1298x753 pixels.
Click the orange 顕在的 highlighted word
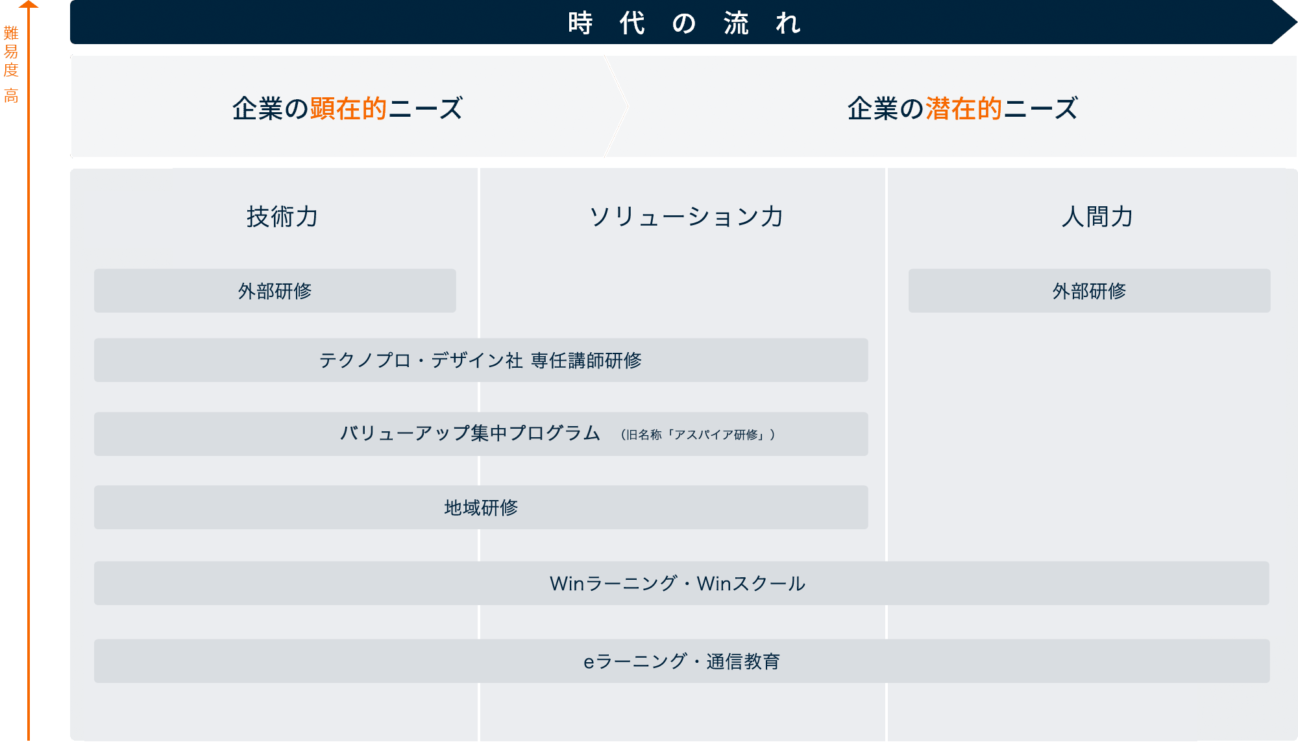click(348, 108)
